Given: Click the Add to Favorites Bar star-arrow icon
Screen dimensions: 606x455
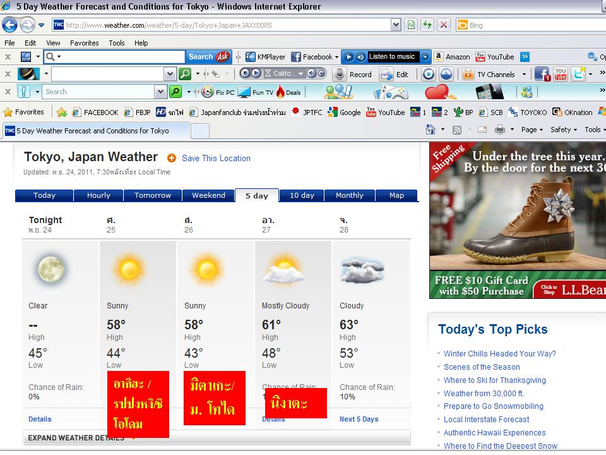Looking at the screenshot, I should point(61,112).
